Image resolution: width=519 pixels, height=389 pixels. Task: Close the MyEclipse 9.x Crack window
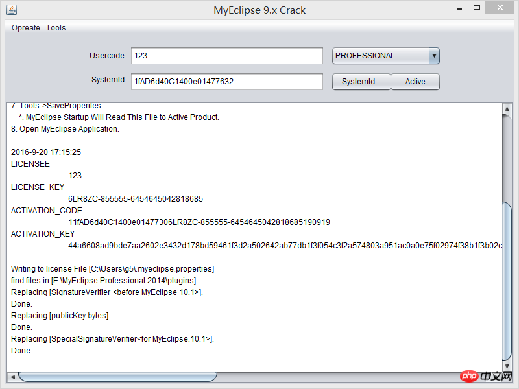500,7
